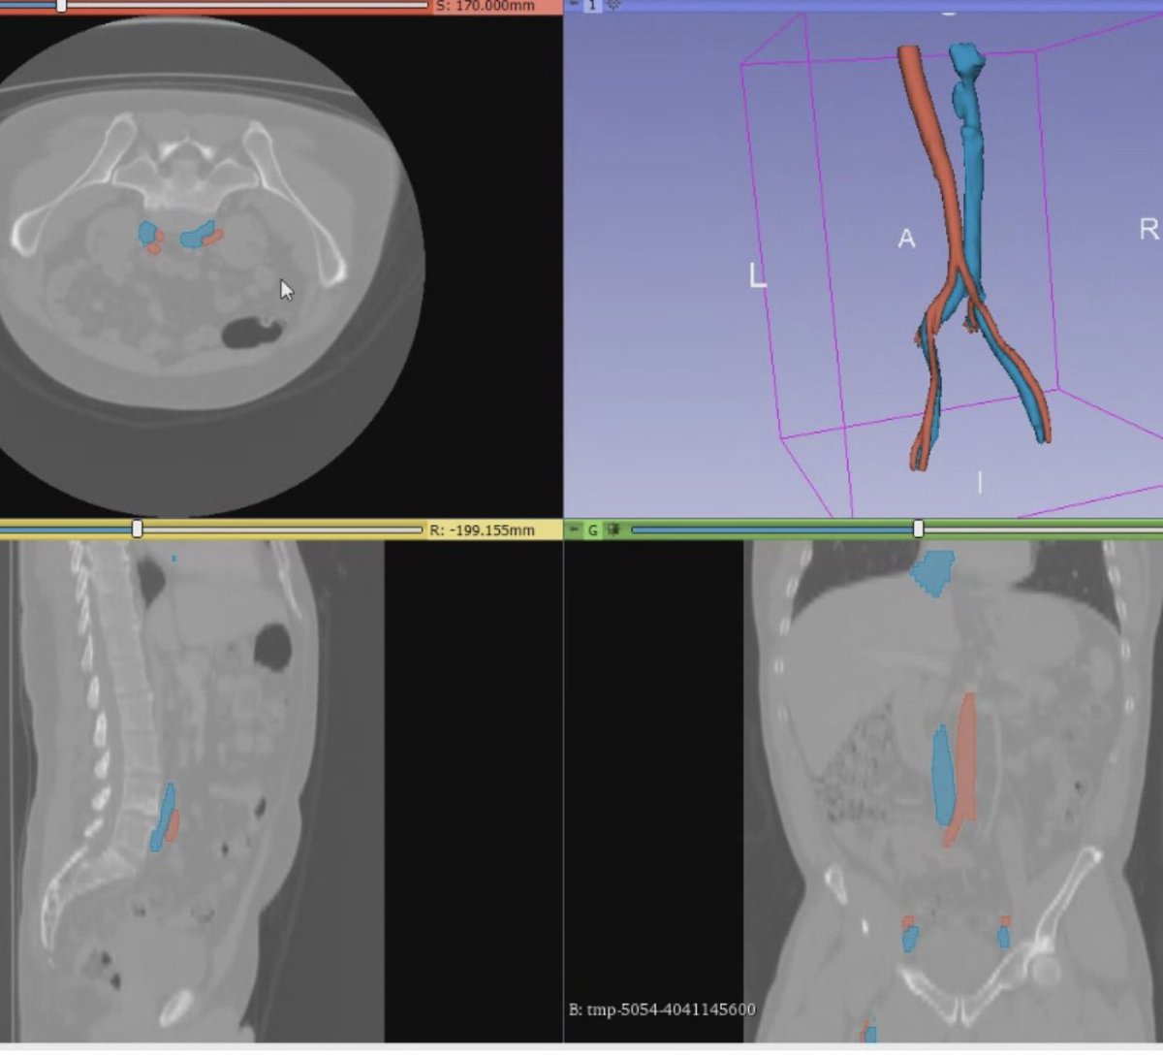Click the yellow slice offset slider handle
Image resolution: width=1163 pixels, height=1058 pixels.
pos(138,529)
